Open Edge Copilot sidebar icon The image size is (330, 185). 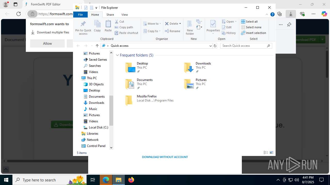[x=324, y=14]
